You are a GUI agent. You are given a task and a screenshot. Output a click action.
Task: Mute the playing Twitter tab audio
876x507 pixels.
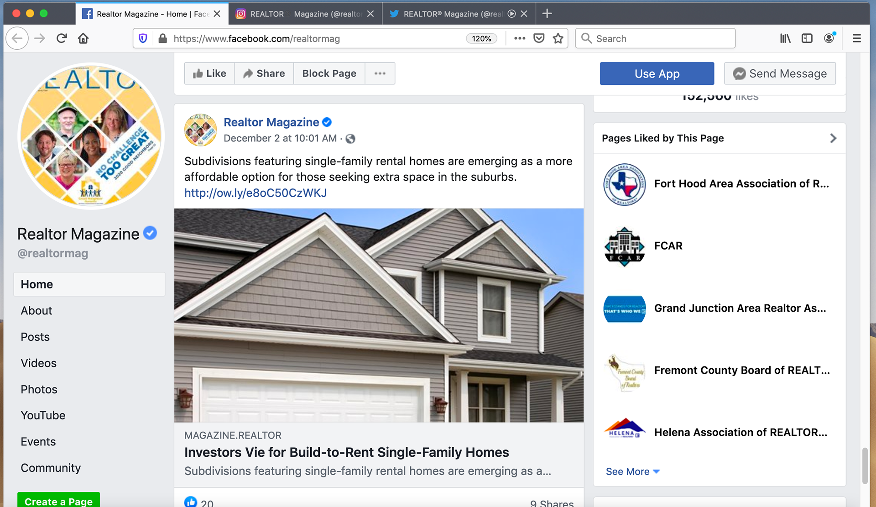pyautogui.click(x=512, y=14)
